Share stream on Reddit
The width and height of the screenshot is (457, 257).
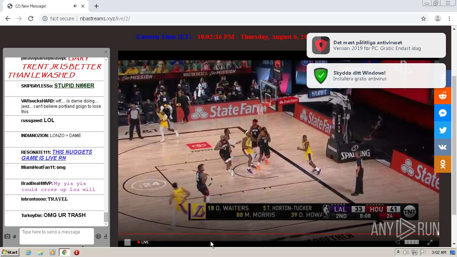[443, 96]
